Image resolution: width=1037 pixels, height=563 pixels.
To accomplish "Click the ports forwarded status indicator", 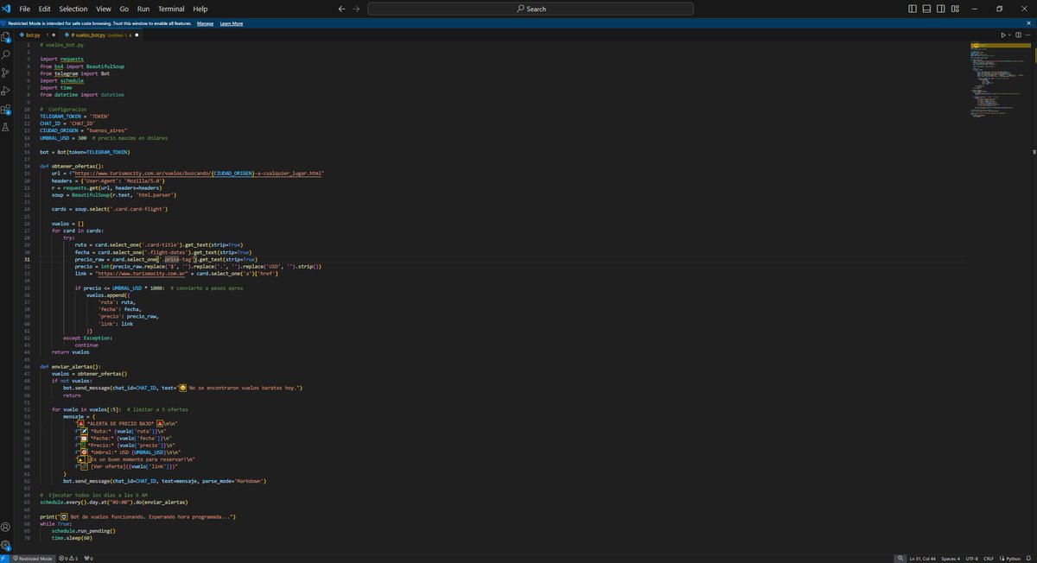I will (89, 559).
